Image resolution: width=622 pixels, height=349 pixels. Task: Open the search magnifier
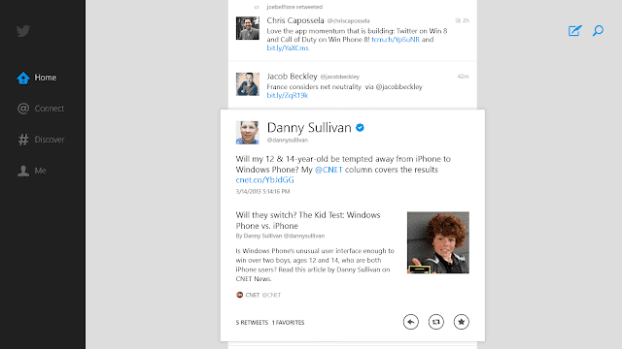pyautogui.click(x=598, y=30)
